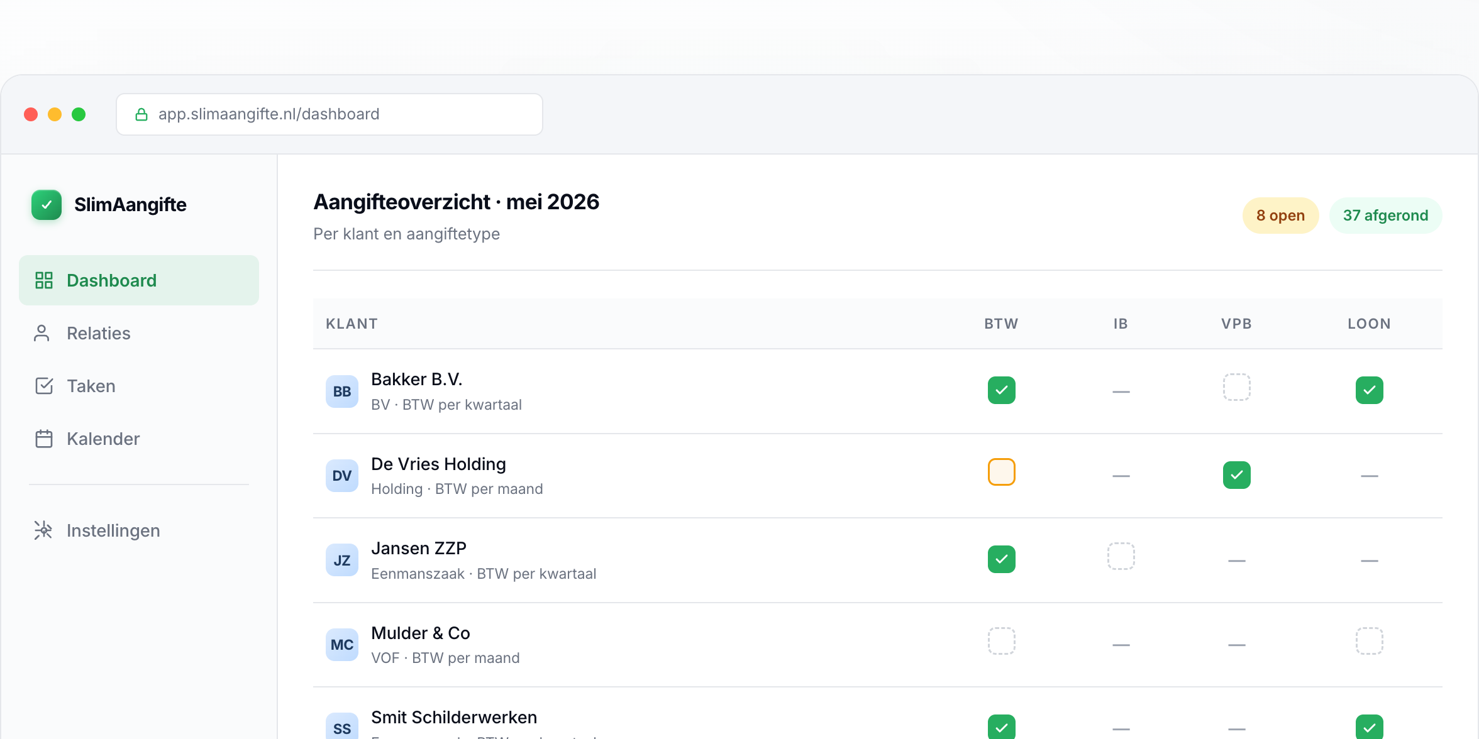Toggle BTW checkbox for Bakker B.V.
Image resolution: width=1479 pixels, height=739 pixels.
click(x=1002, y=390)
